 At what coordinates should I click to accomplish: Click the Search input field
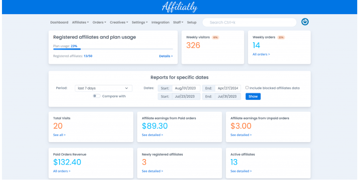[249, 22]
